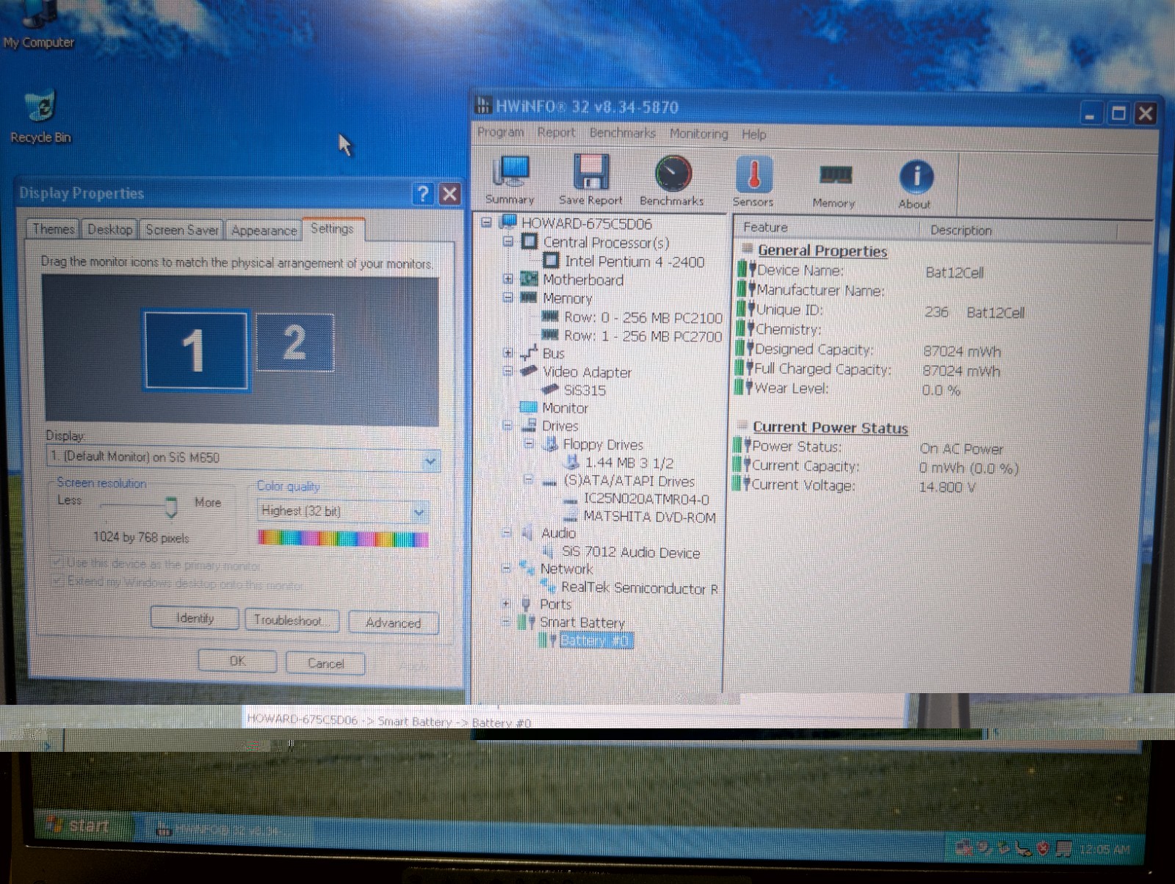Select the Central Processor(s) tree node

[606, 242]
